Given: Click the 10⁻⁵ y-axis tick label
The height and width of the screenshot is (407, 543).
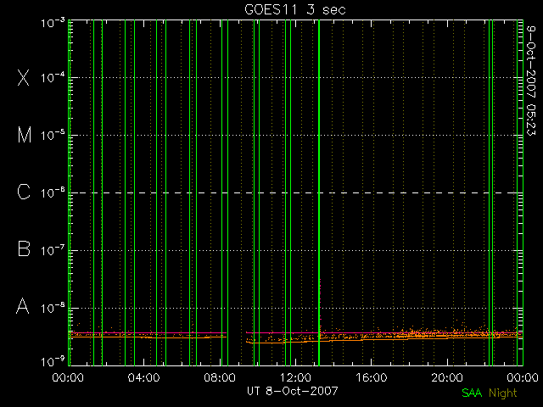Looking at the screenshot, I should click(53, 135).
